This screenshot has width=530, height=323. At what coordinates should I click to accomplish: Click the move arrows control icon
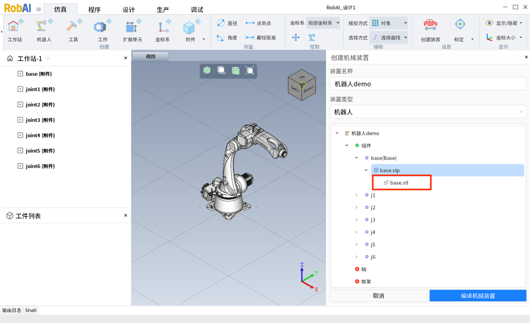coord(296,38)
